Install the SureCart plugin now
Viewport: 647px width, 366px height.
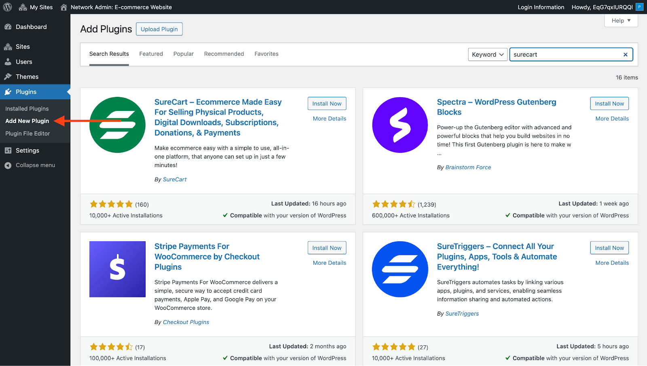(327, 103)
